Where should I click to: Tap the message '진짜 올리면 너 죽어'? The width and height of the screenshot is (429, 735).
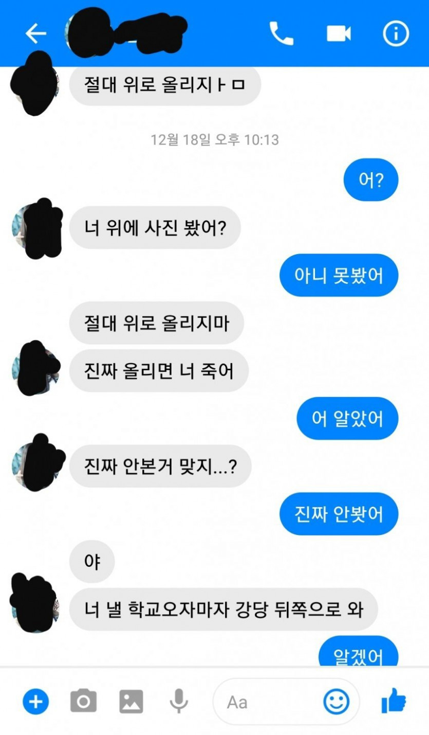pyautogui.click(x=159, y=371)
